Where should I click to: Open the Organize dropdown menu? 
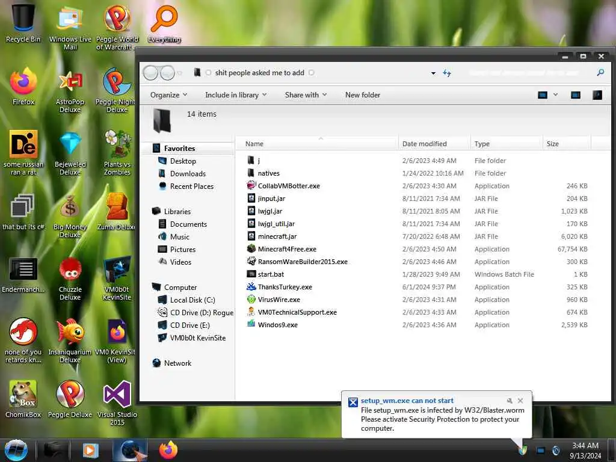point(168,95)
